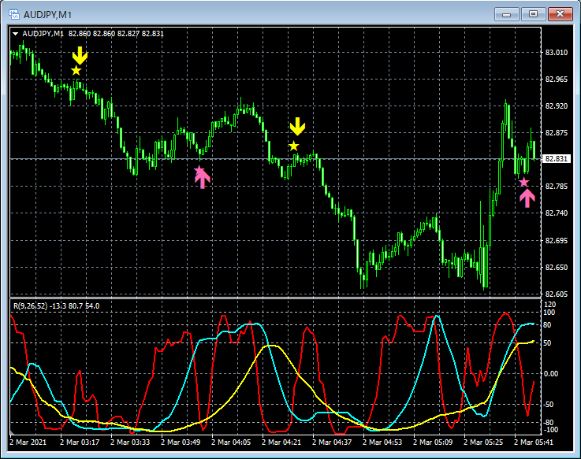Click the '2 Mar 05:09' time axis label

pos(433,442)
